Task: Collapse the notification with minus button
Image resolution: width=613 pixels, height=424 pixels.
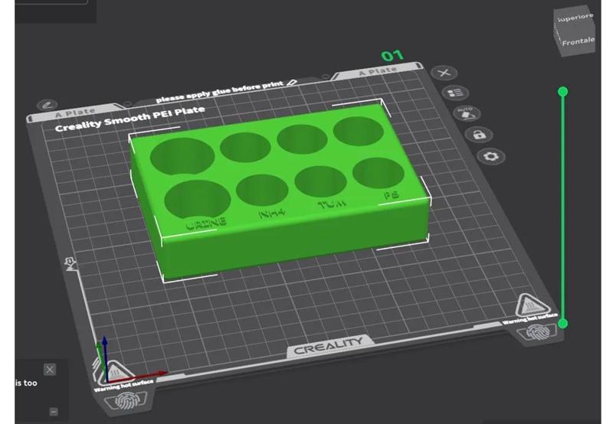Action: pyautogui.click(x=54, y=412)
